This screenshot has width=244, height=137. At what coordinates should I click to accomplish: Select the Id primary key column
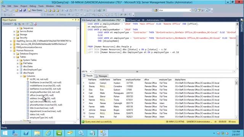pos(39,79)
